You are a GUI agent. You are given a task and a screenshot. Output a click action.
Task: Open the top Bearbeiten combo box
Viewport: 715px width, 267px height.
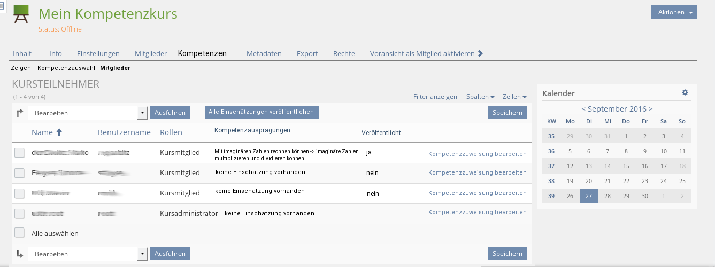(88, 113)
